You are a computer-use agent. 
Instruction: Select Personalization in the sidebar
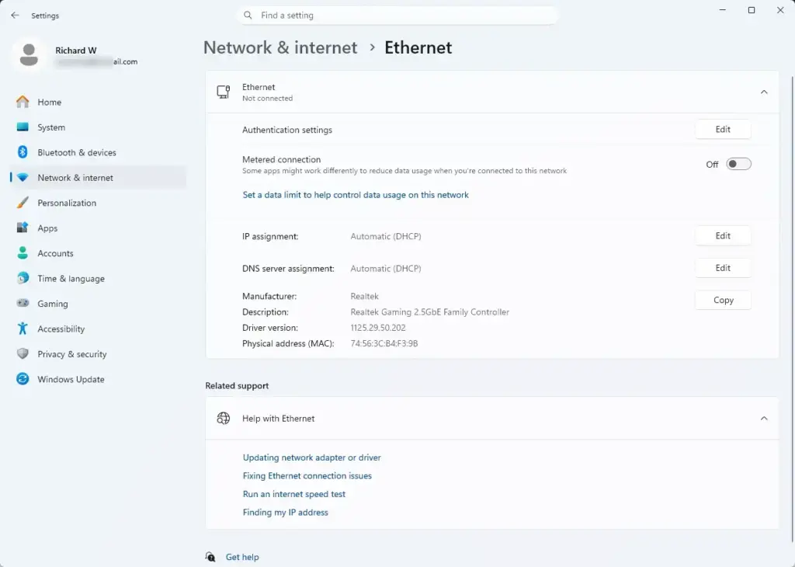(99, 203)
